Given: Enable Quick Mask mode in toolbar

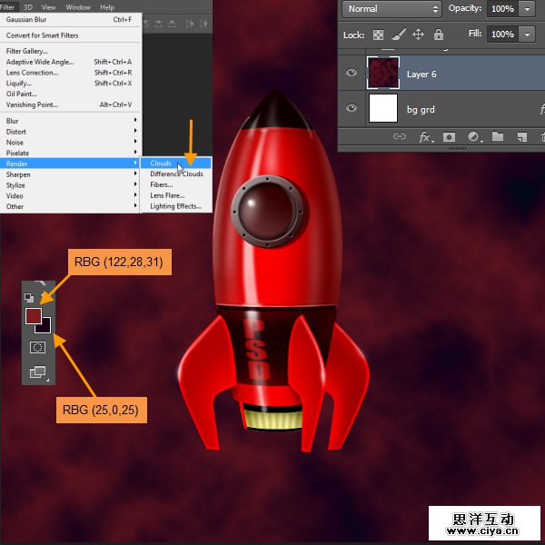Looking at the screenshot, I should [37, 347].
